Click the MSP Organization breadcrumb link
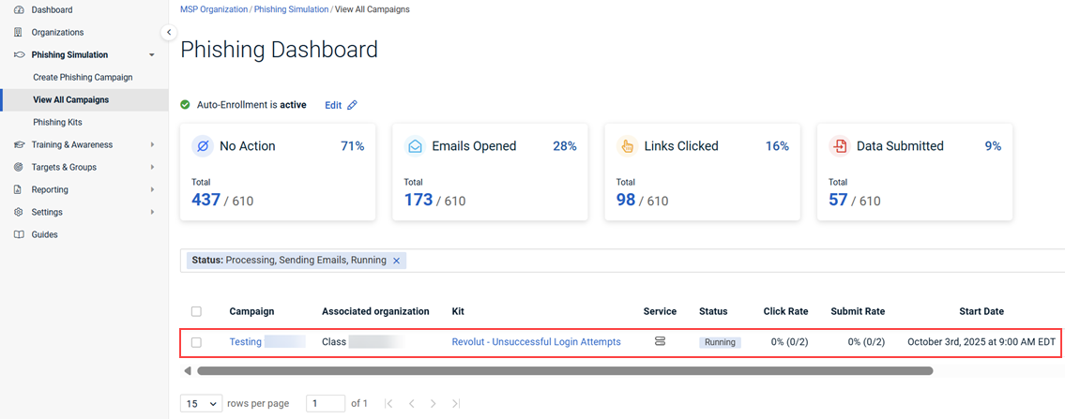 pos(214,9)
